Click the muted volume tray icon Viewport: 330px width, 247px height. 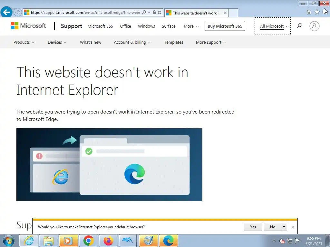[x=282, y=241]
